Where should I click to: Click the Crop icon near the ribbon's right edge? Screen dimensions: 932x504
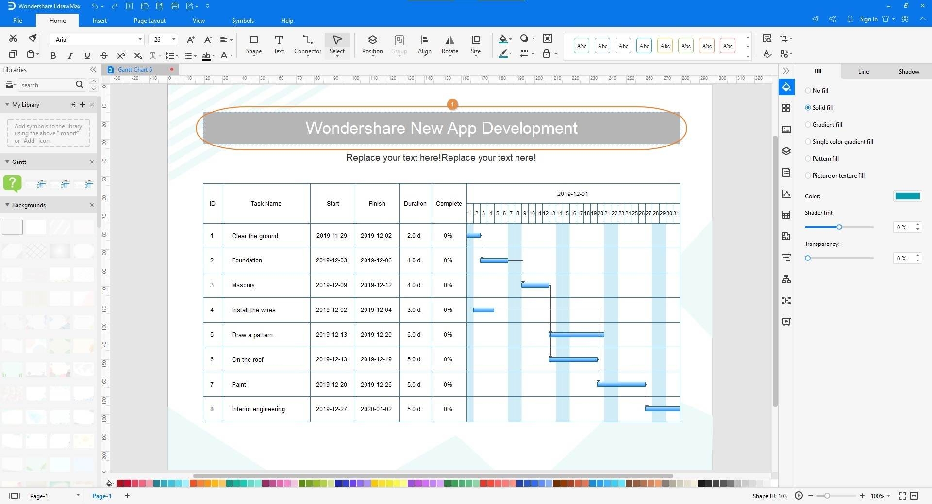[x=784, y=38]
